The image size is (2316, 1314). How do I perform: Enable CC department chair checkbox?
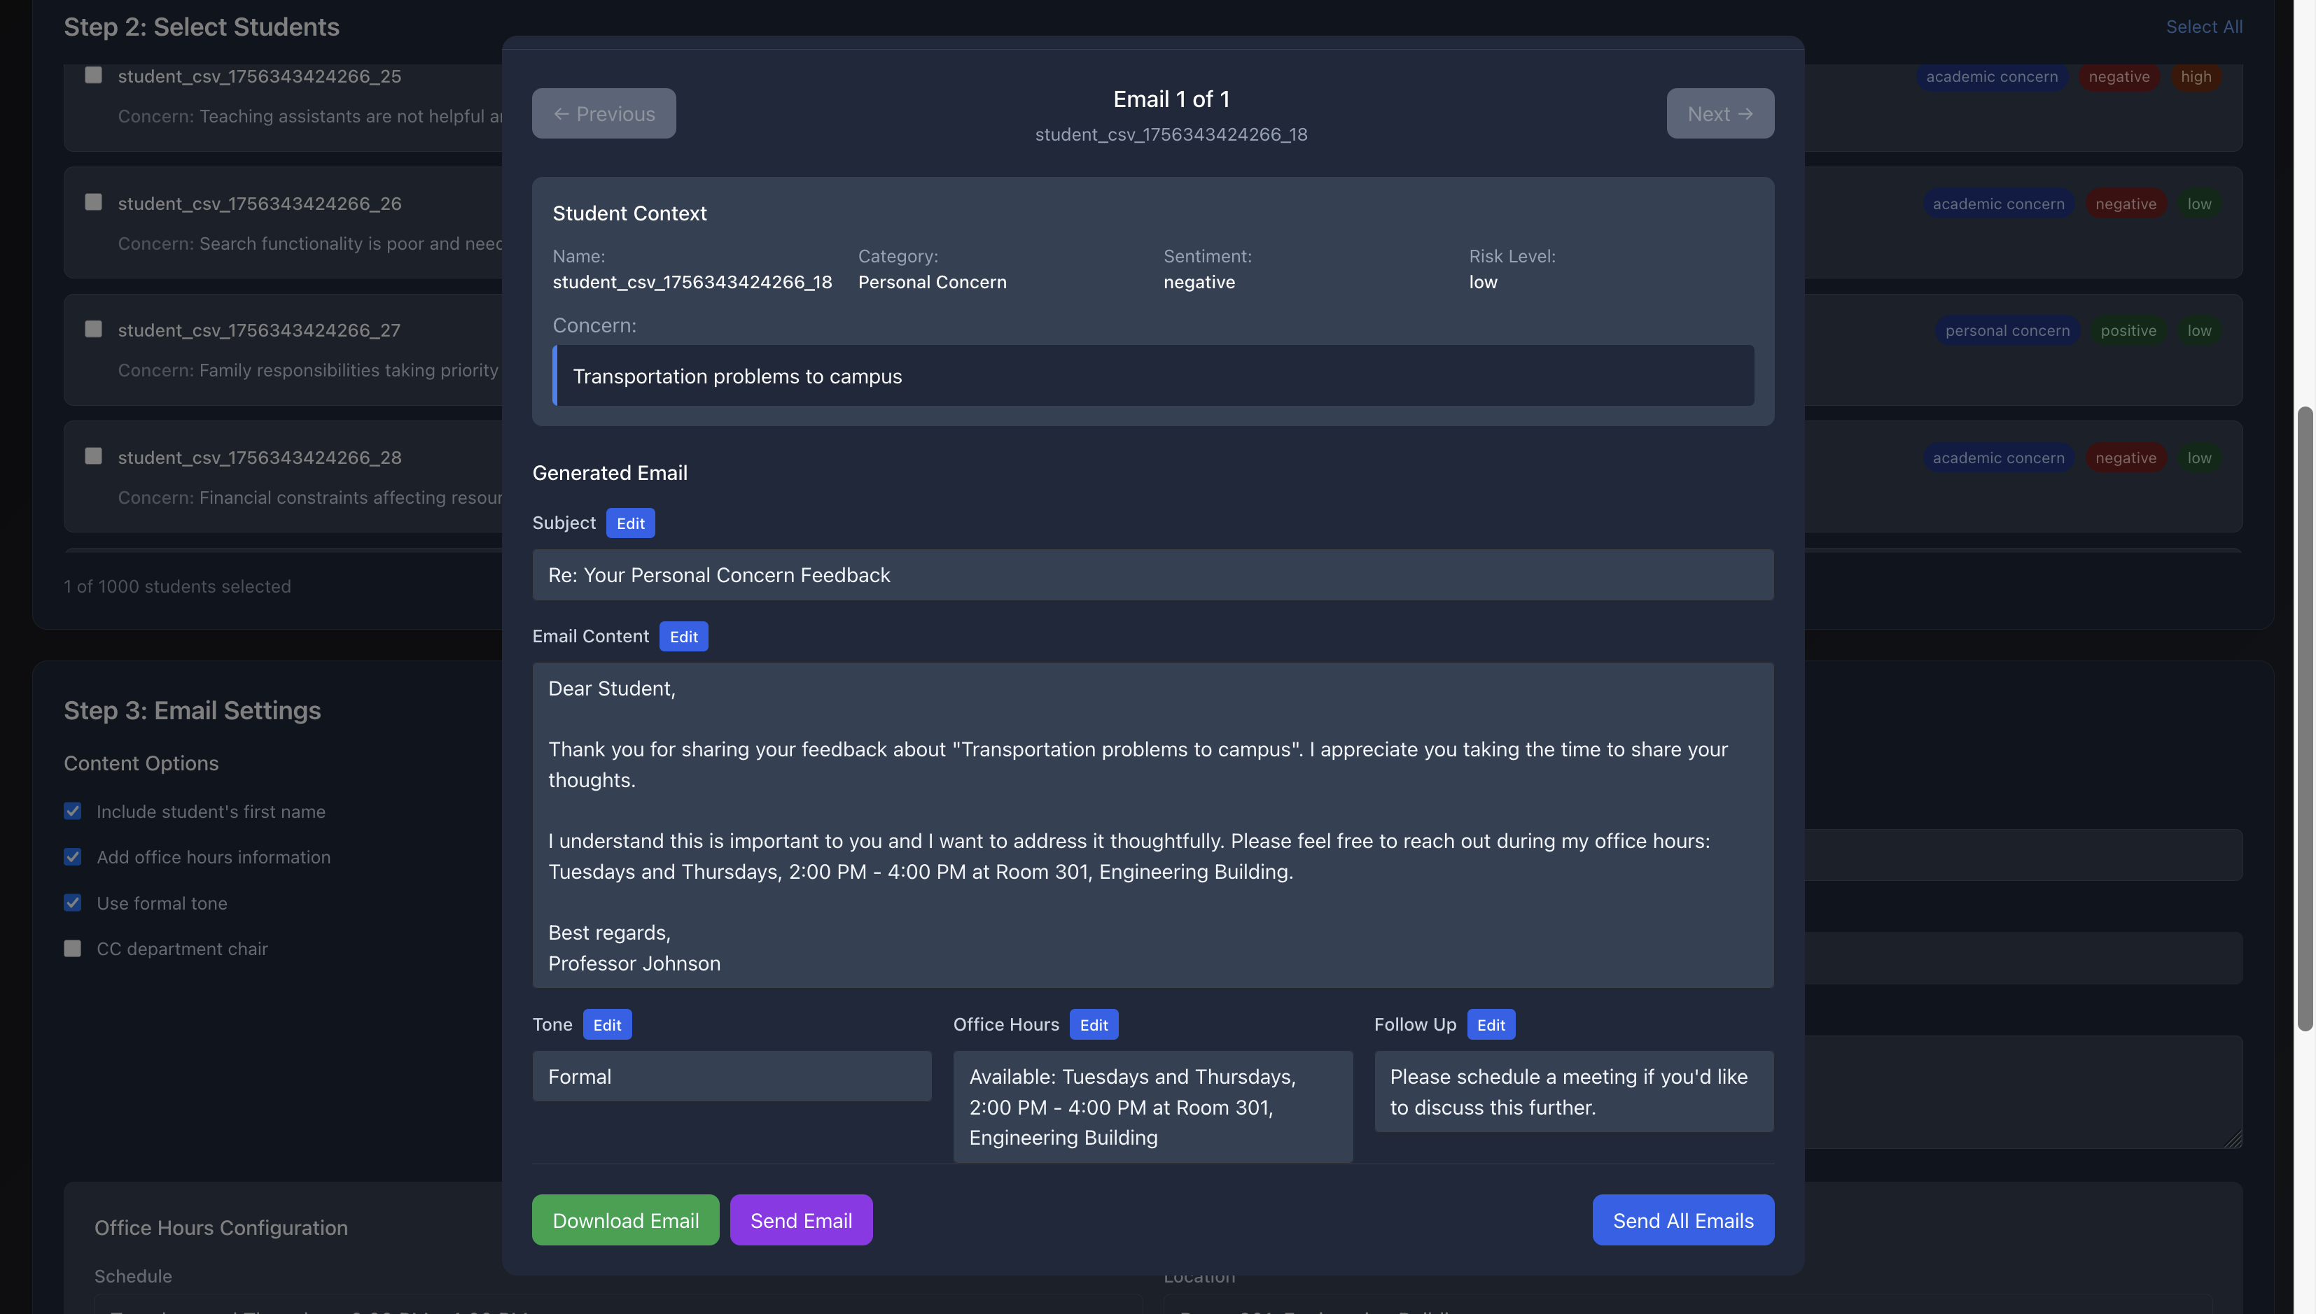[73, 949]
